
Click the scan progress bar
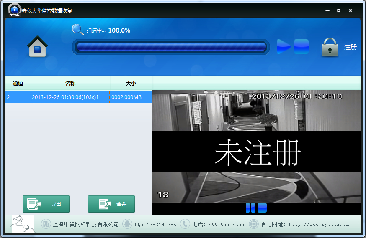tap(171, 47)
